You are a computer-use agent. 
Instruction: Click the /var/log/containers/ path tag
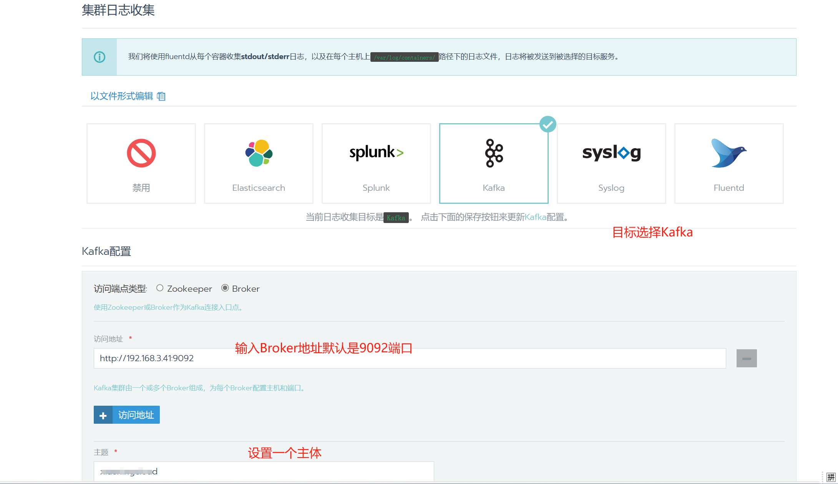pyautogui.click(x=404, y=57)
